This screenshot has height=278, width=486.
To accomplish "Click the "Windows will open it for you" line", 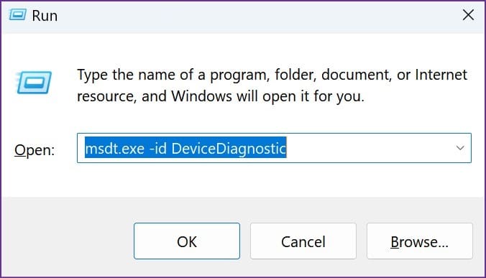I will 267,96.
